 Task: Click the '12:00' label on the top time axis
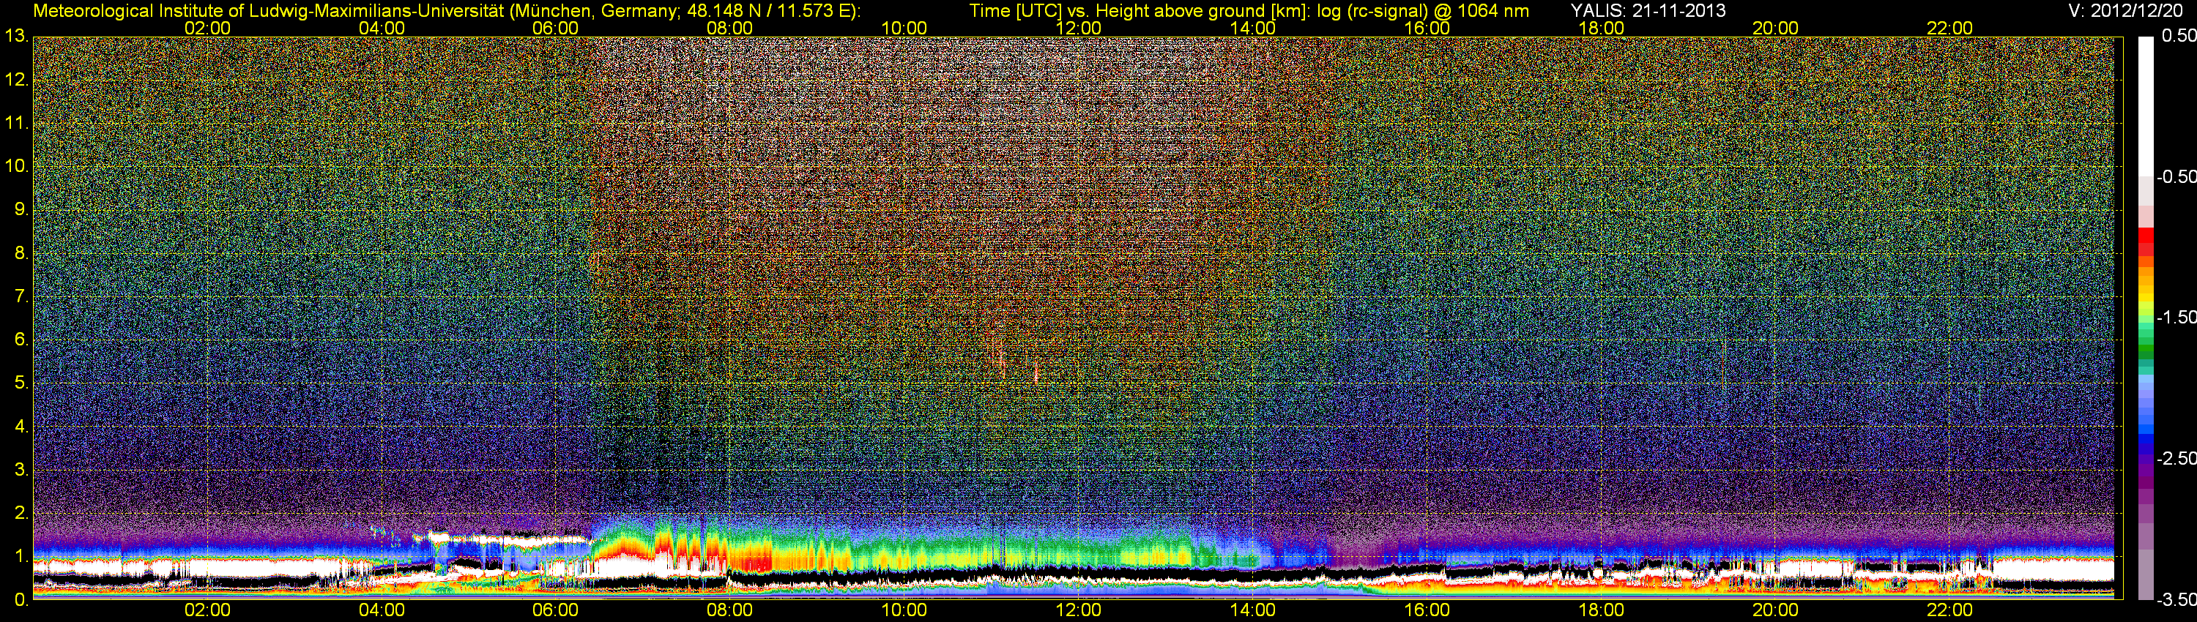pos(1078,28)
